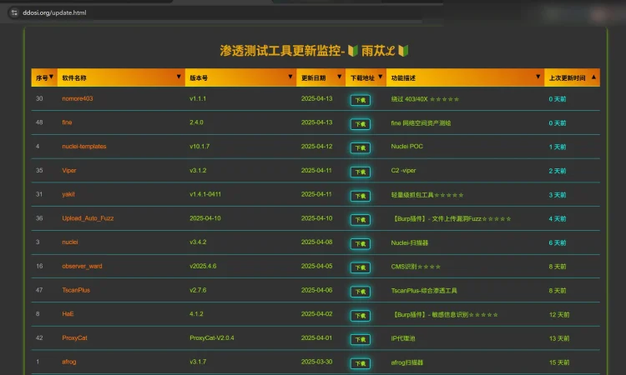Open the ProxyCat name link
The width and height of the screenshot is (626, 375).
point(74,337)
